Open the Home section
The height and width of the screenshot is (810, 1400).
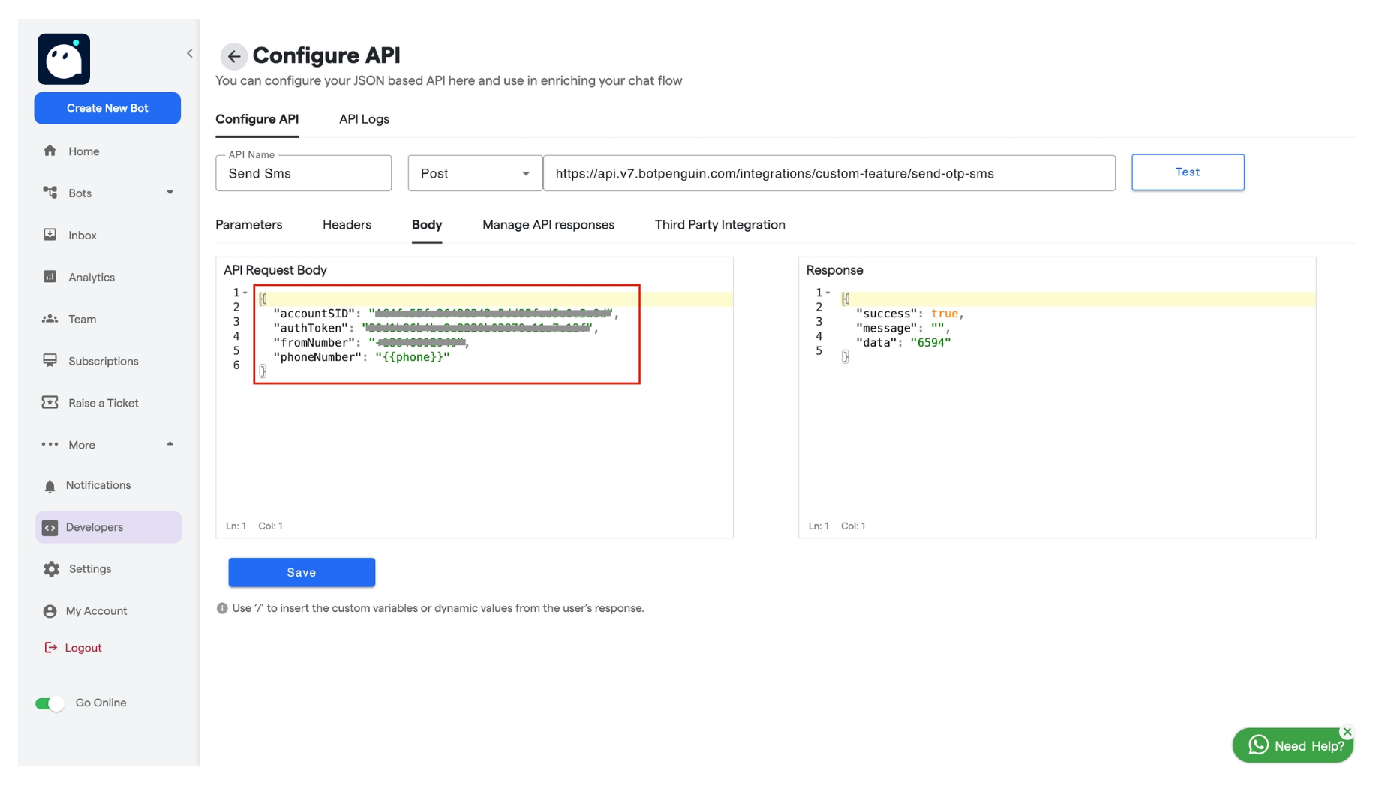[83, 151]
